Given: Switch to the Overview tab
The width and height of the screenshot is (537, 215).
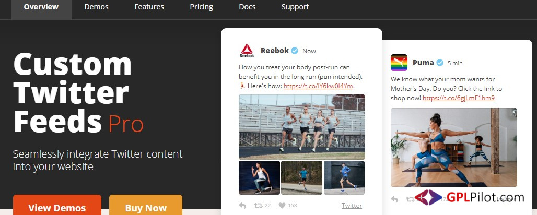Looking at the screenshot, I should pyautogui.click(x=41, y=7).
